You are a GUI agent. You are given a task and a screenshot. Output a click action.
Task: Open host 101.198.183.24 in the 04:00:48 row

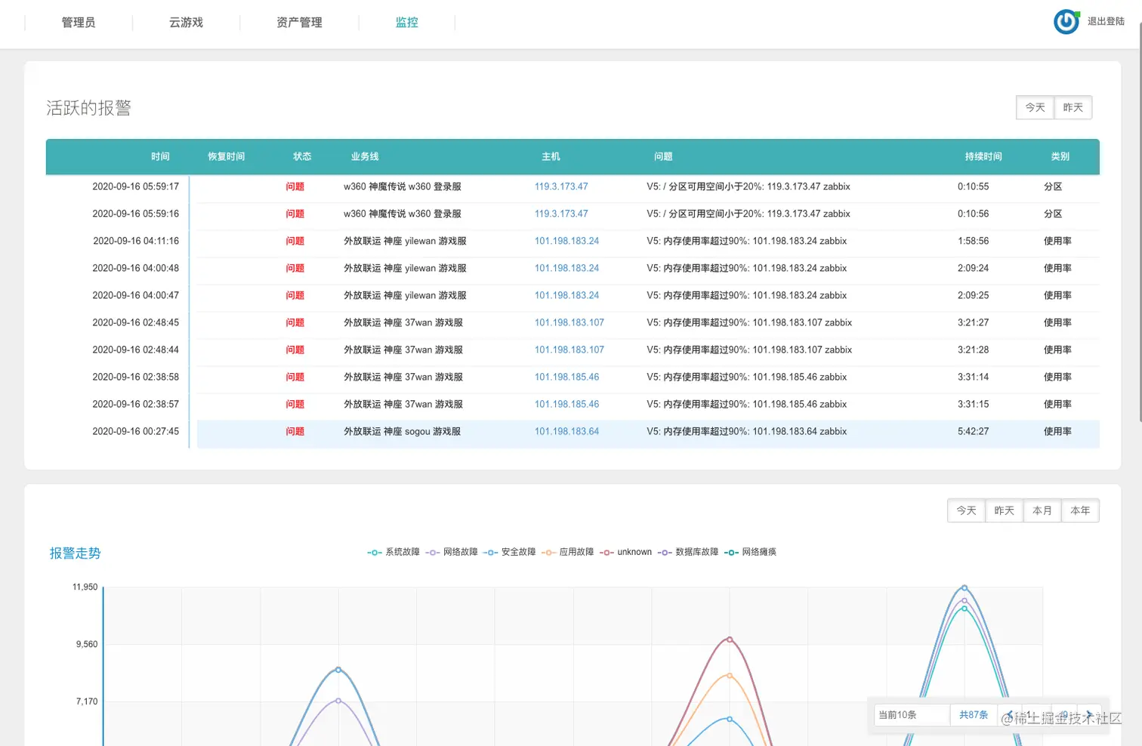point(566,268)
